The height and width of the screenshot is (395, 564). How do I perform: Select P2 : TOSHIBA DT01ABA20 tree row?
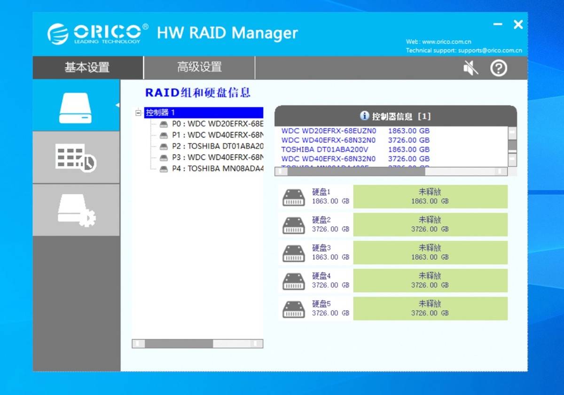pos(218,147)
